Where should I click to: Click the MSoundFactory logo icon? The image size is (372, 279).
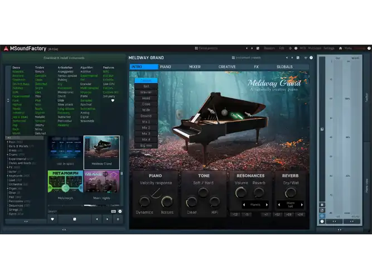coord(6,49)
